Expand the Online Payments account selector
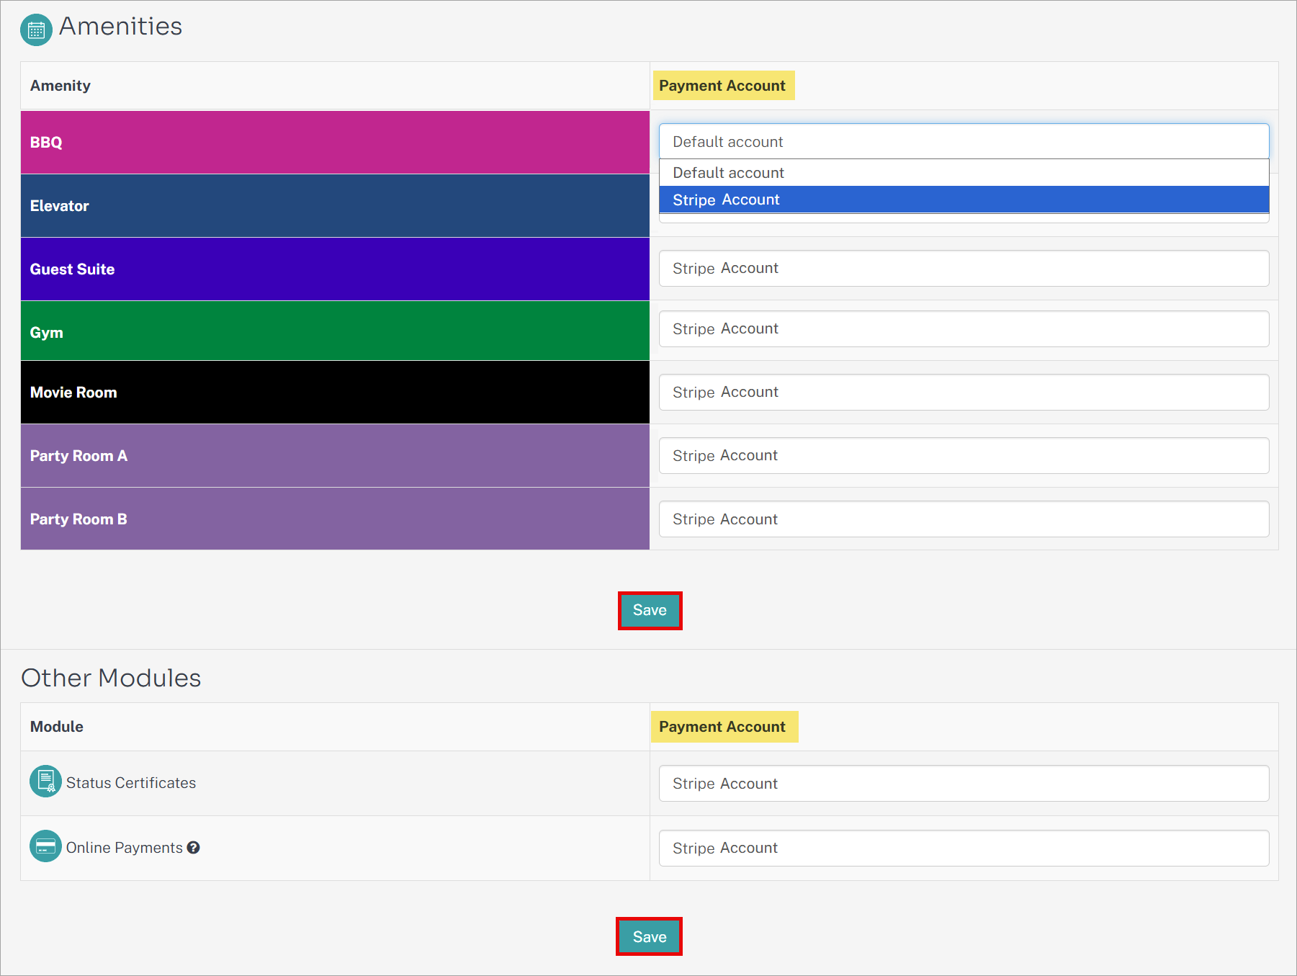The height and width of the screenshot is (976, 1297). pos(964,848)
